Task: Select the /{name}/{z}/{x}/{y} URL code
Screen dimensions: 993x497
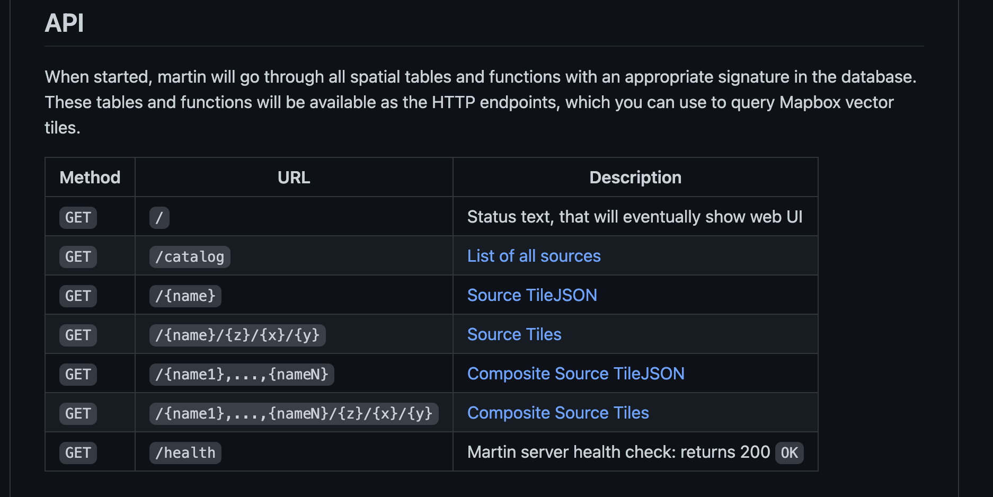Action: pos(237,335)
